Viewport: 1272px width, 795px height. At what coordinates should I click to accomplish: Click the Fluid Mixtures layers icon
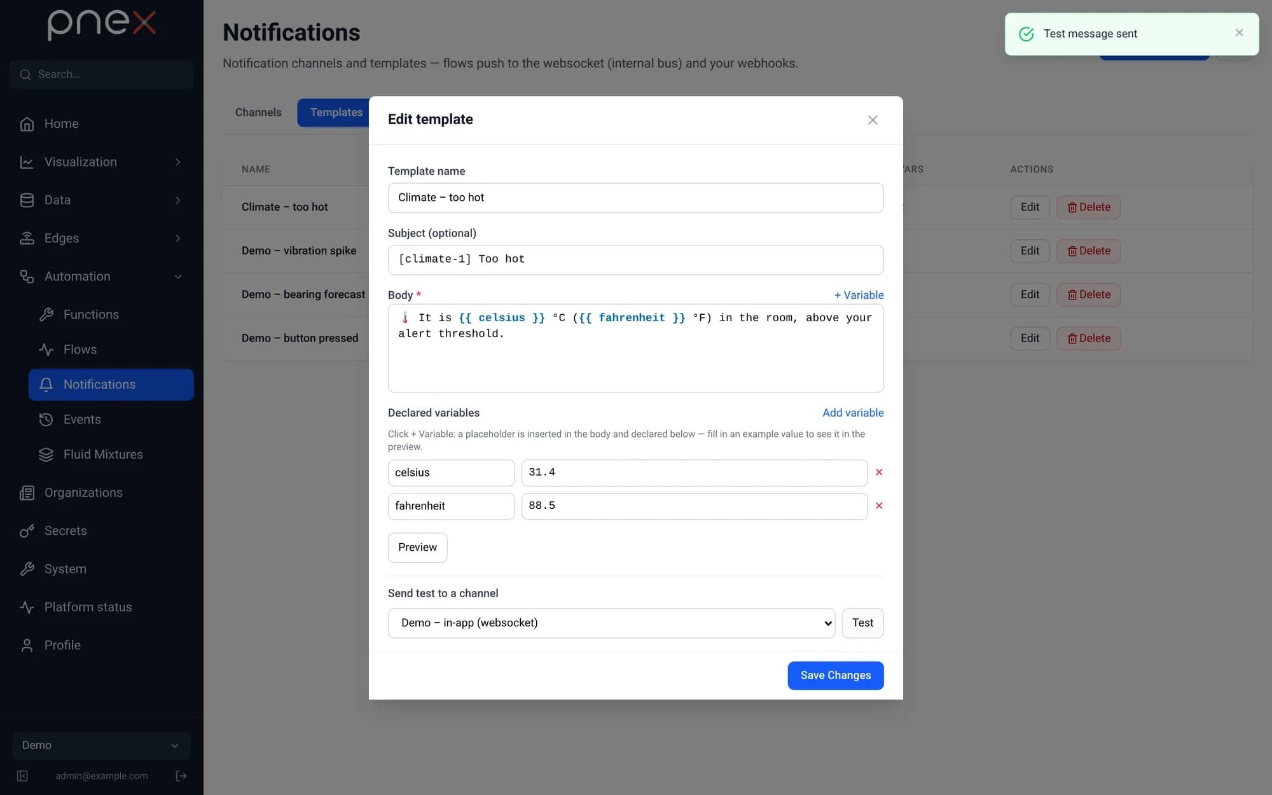46,455
